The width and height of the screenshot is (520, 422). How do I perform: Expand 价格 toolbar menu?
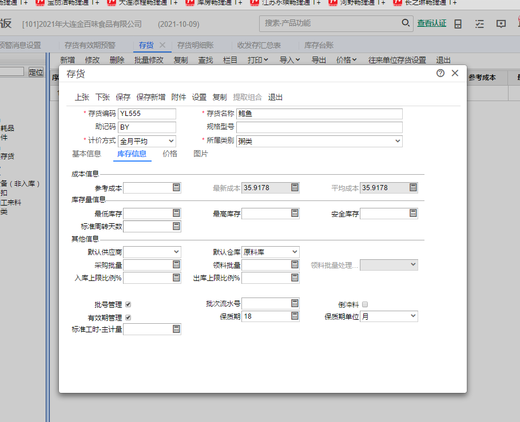point(346,60)
